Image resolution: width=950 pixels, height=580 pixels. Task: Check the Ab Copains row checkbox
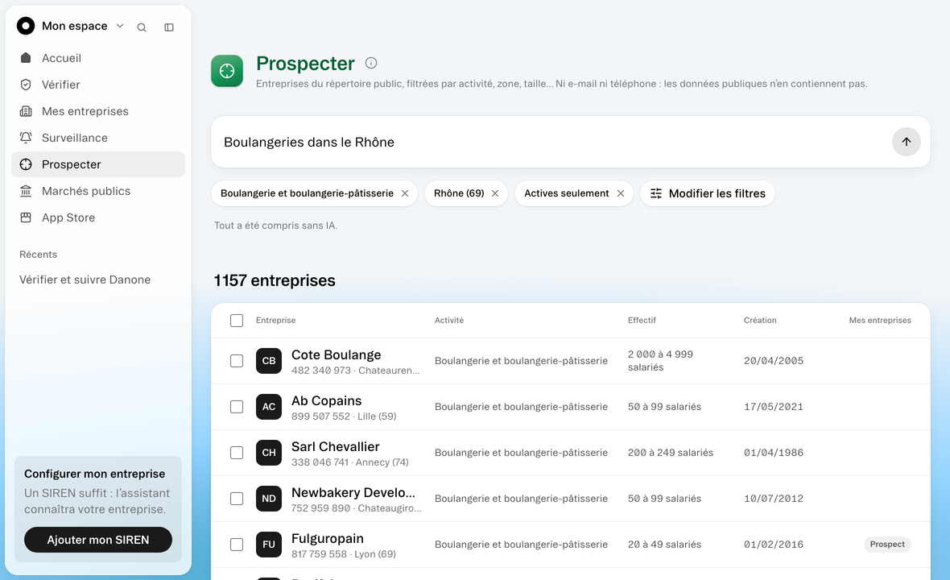237,407
